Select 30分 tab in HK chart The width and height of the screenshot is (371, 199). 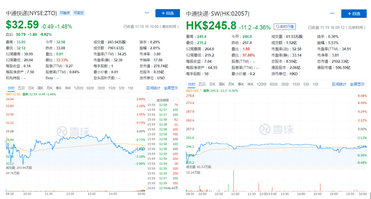click(285, 84)
